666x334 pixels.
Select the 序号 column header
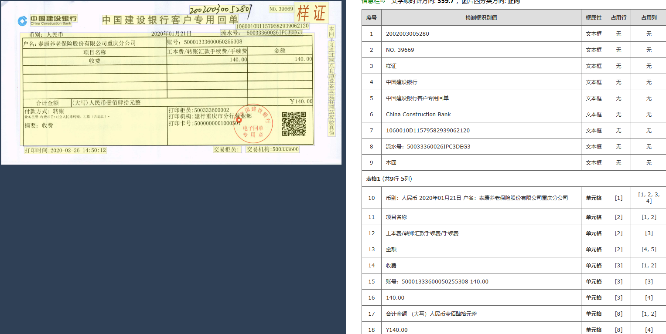371,18
